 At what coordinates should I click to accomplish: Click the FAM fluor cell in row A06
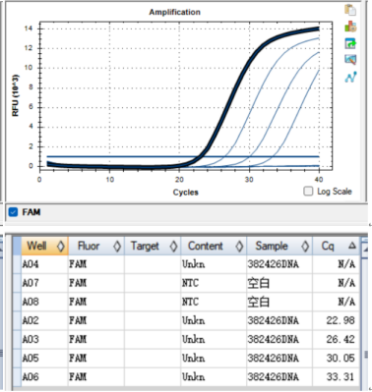(x=96, y=377)
